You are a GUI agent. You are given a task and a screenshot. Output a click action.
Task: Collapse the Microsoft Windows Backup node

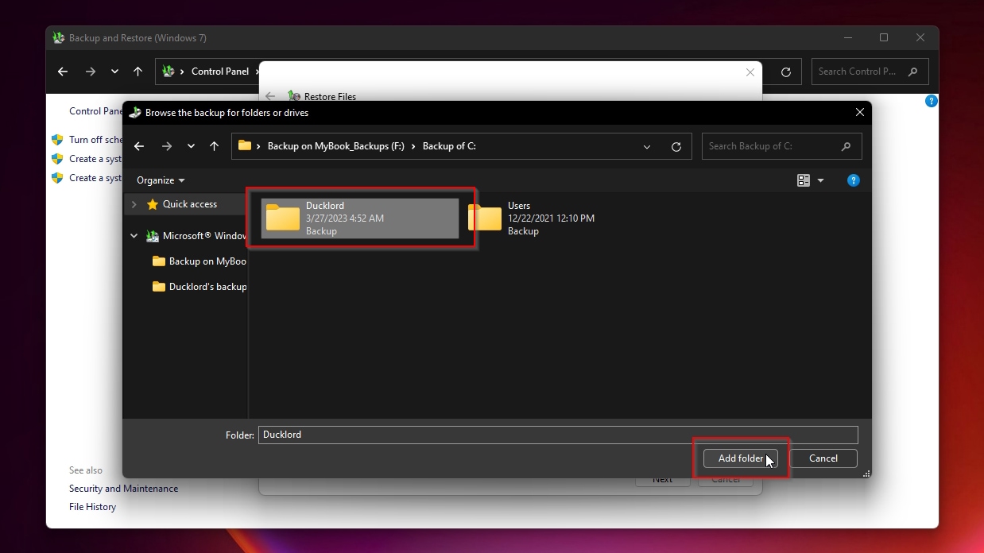click(x=134, y=236)
